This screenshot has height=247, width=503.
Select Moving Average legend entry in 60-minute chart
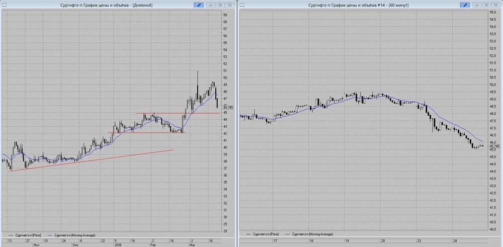[309, 234]
